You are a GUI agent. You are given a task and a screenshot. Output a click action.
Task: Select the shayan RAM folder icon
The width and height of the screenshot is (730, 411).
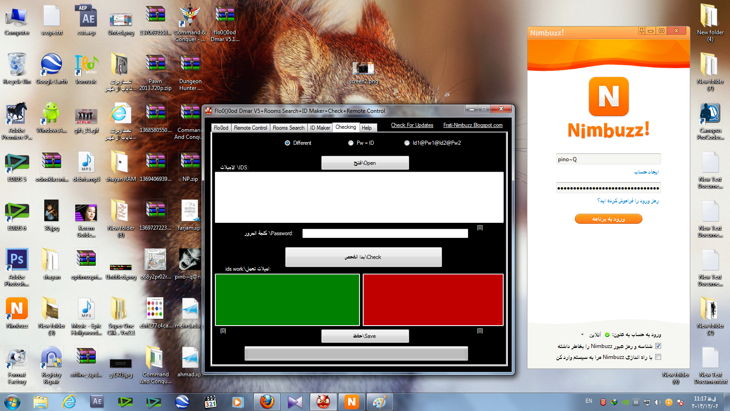point(121,167)
